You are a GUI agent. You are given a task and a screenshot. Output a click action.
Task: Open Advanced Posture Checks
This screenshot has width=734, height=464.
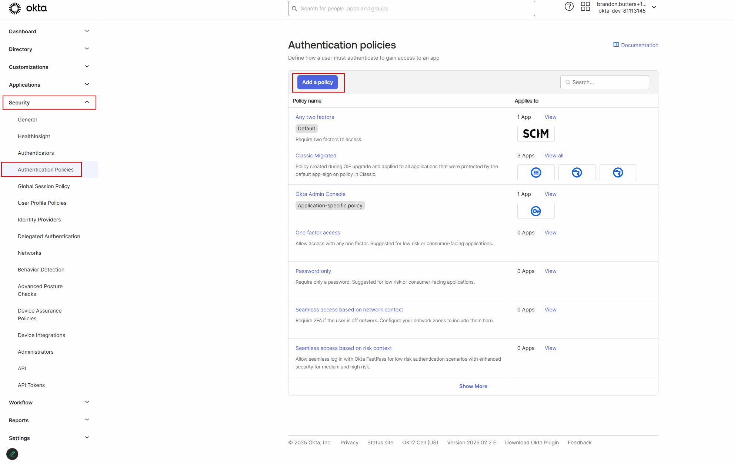coord(40,290)
